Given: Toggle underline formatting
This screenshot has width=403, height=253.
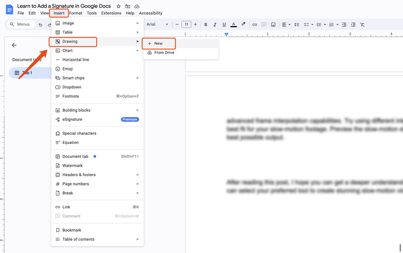Looking at the screenshot, I should [x=224, y=25].
